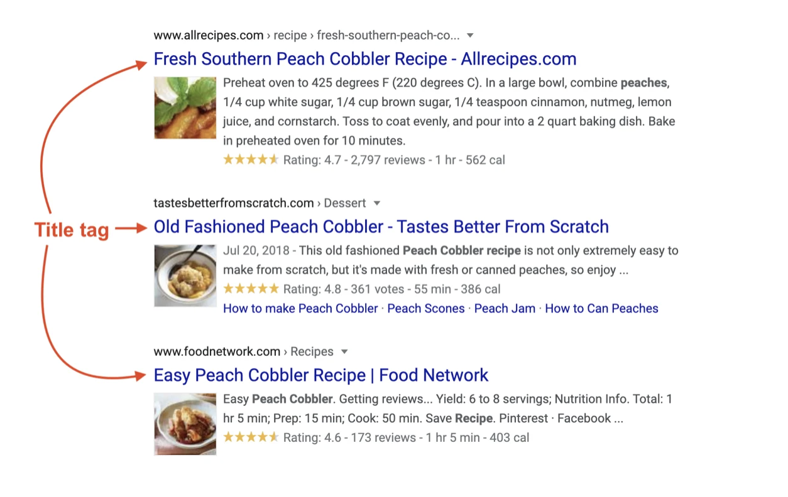The image size is (788, 497).
Task: Click the www.allrecipes.com breadcrumb URL
Action: pyautogui.click(x=209, y=35)
